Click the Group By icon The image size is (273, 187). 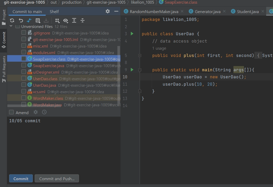pyautogui.click(x=57, y=20)
